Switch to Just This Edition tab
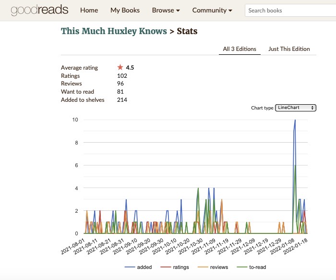This screenshot has width=336, height=280. click(x=289, y=49)
